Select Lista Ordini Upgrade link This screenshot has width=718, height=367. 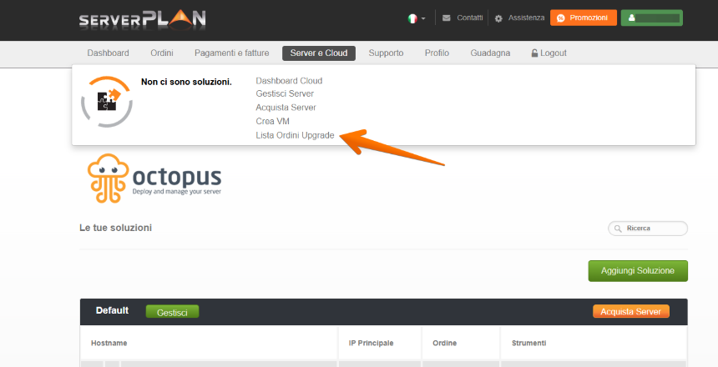(x=295, y=135)
